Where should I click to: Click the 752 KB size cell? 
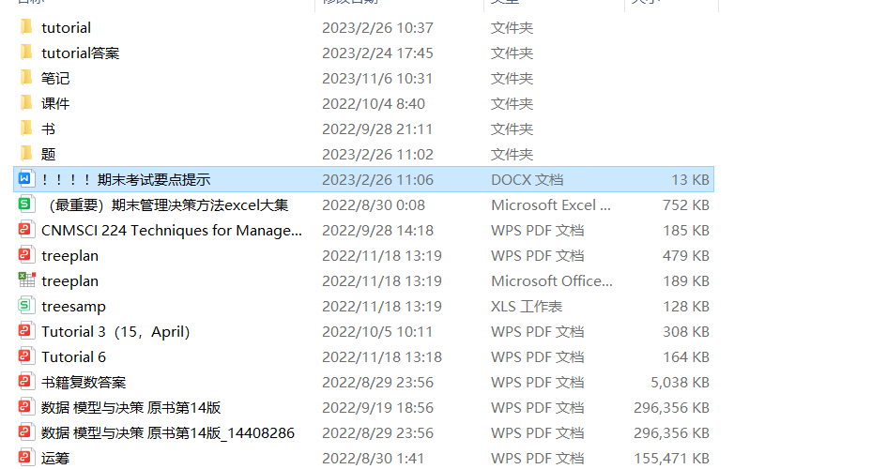(686, 205)
